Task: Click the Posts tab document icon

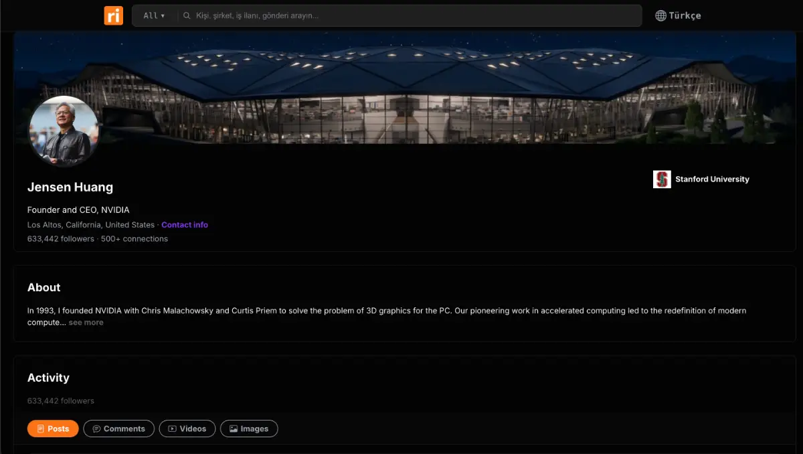Action: click(x=41, y=429)
